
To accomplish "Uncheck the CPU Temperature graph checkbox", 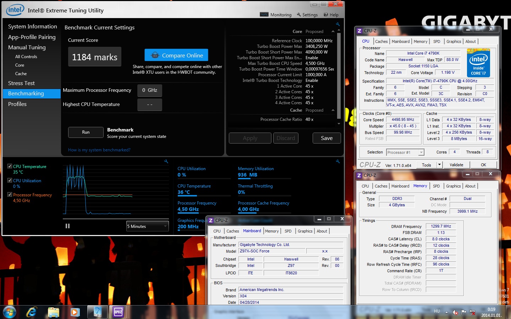I will point(10,166).
